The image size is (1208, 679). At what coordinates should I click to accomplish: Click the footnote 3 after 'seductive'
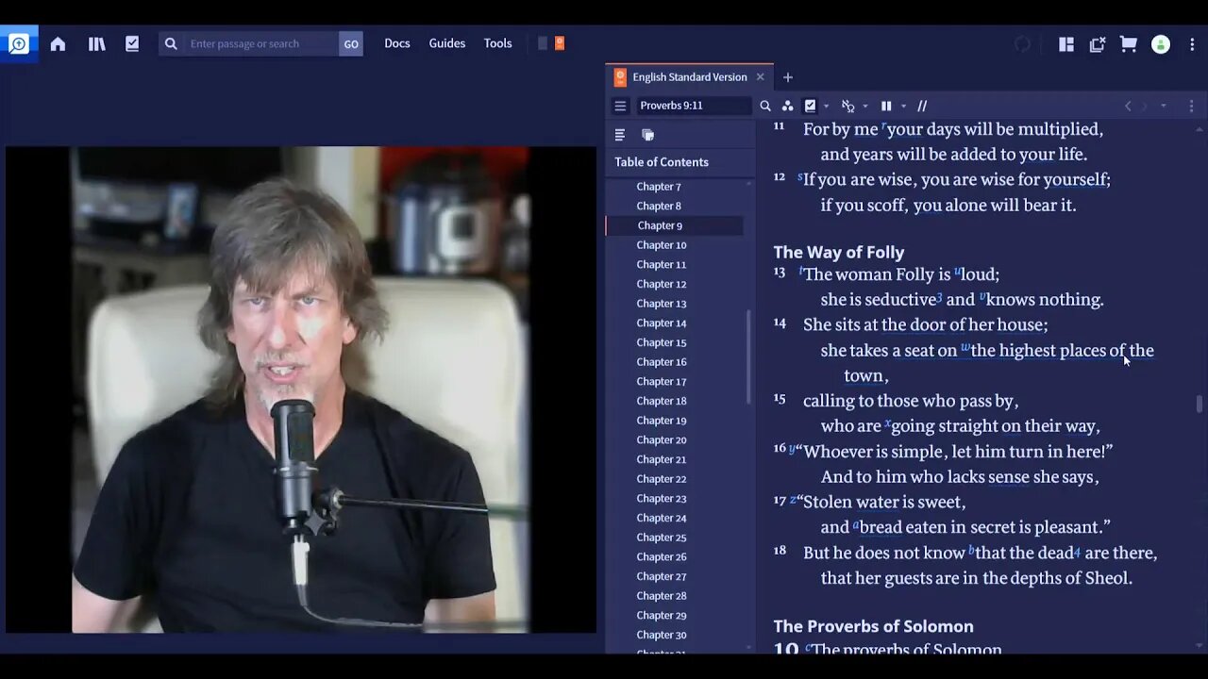(940, 298)
